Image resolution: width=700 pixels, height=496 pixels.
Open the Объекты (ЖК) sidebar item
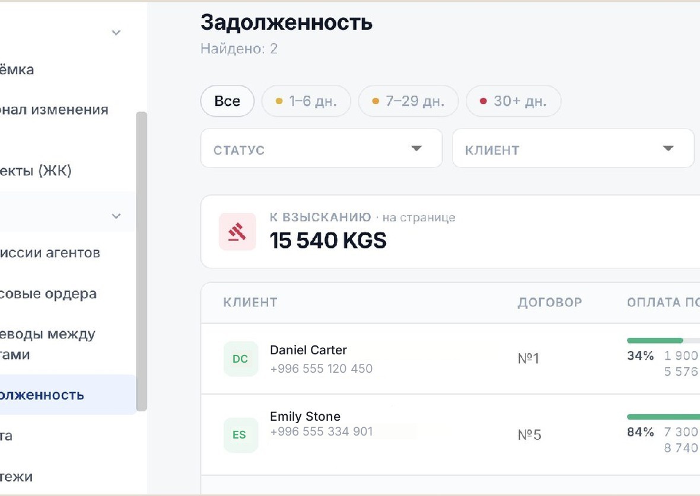pos(36,171)
